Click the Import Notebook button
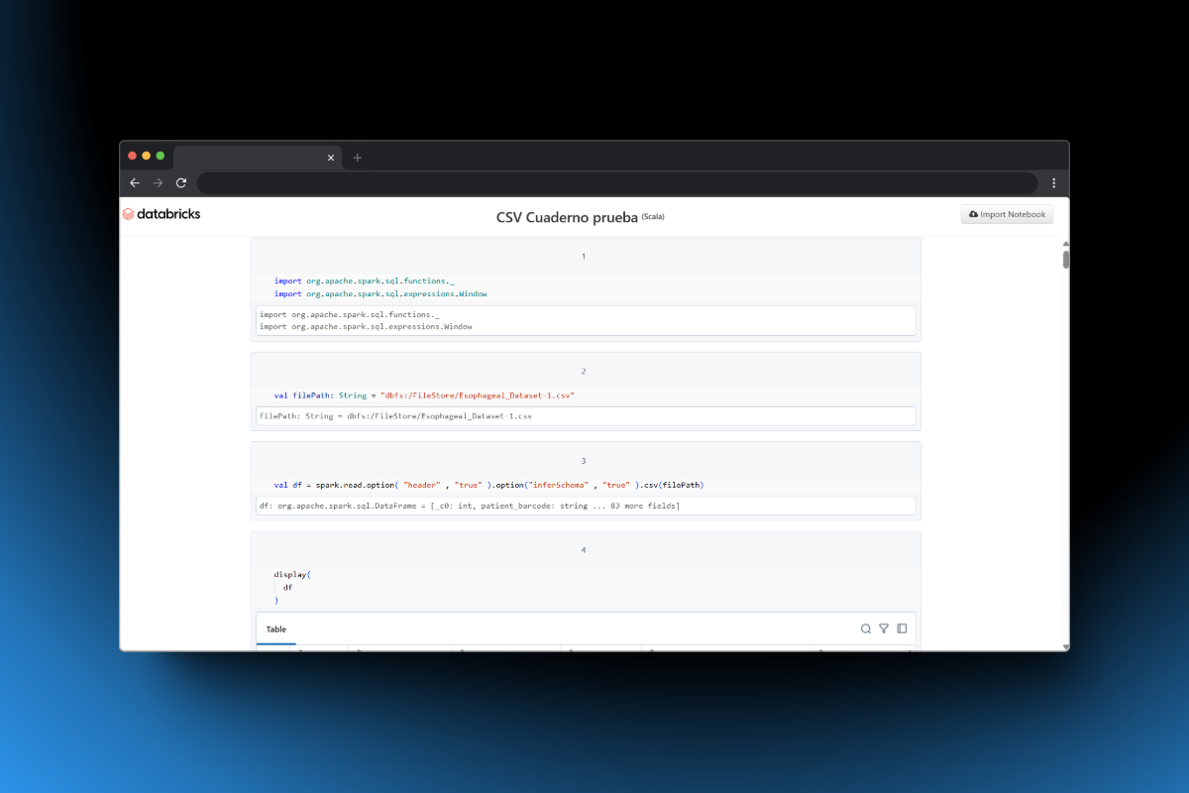The image size is (1189, 793). pyautogui.click(x=1007, y=214)
